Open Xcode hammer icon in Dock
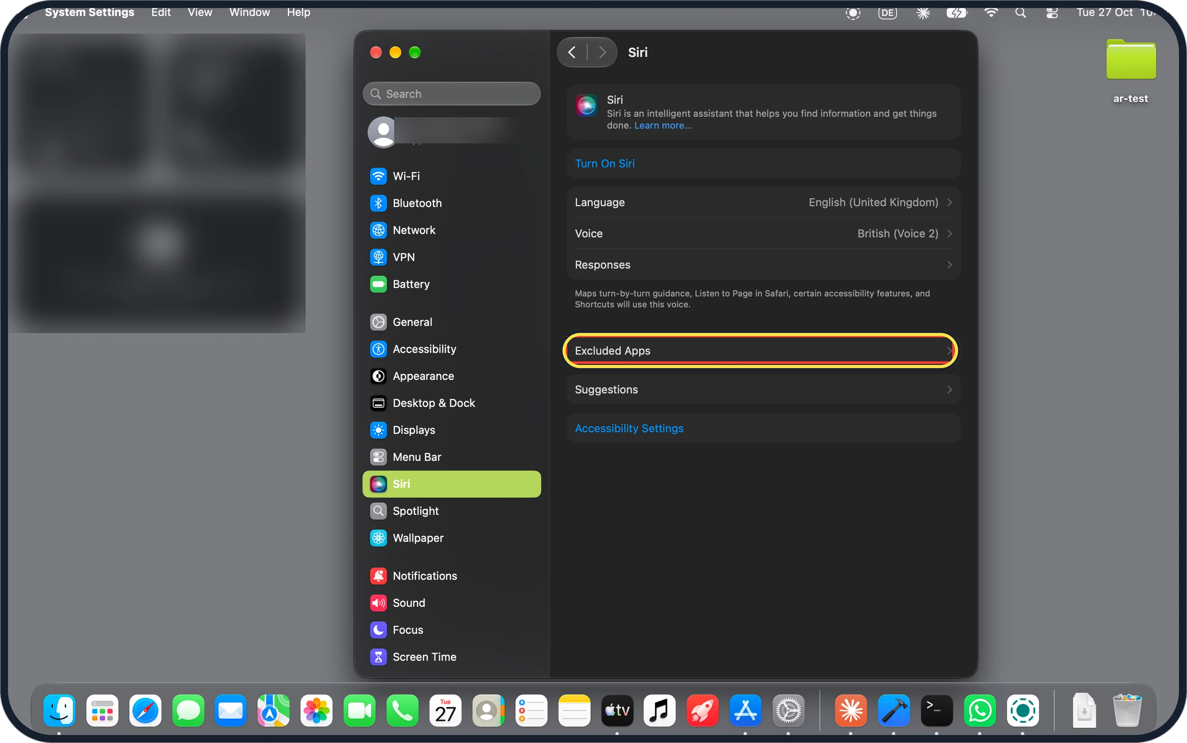The image size is (1187, 743). pyautogui.click(x=893, y=710)
